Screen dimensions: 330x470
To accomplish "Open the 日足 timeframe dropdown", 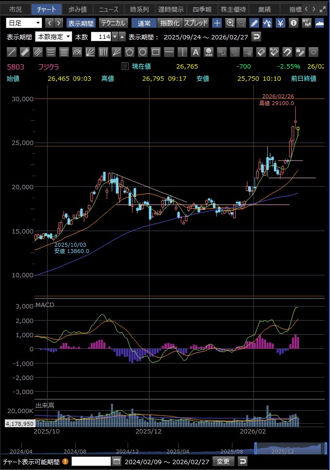I will coord(24,23).
